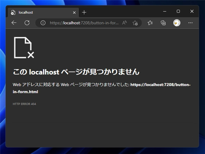This screenshot has height=154, width=205.
Task: Open a new tab with plus button
Action: [x=84, y=12]
